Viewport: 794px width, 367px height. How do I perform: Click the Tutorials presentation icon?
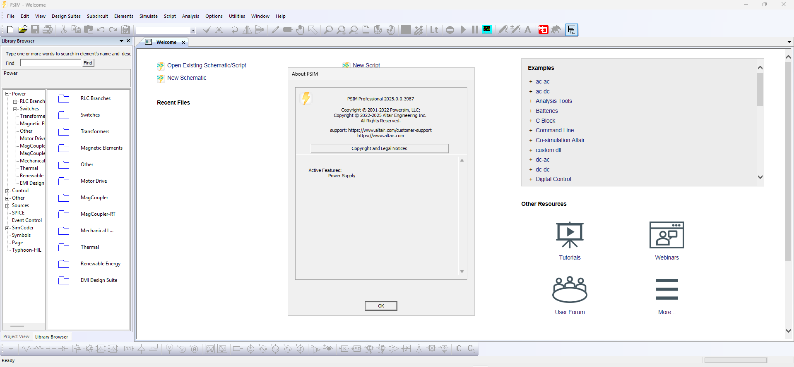(570, 235)
